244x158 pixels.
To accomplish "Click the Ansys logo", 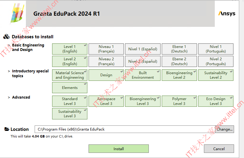I will [x=227, y=14].
